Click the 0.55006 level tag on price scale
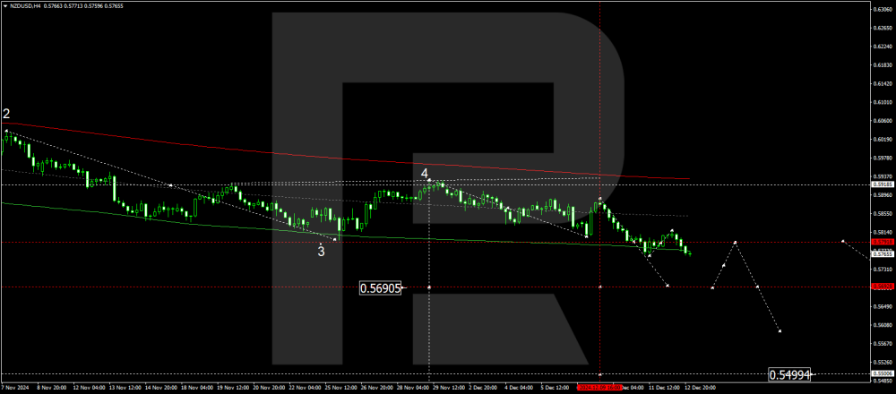This screenshot has height=394, width=896. tap(883, 373)
